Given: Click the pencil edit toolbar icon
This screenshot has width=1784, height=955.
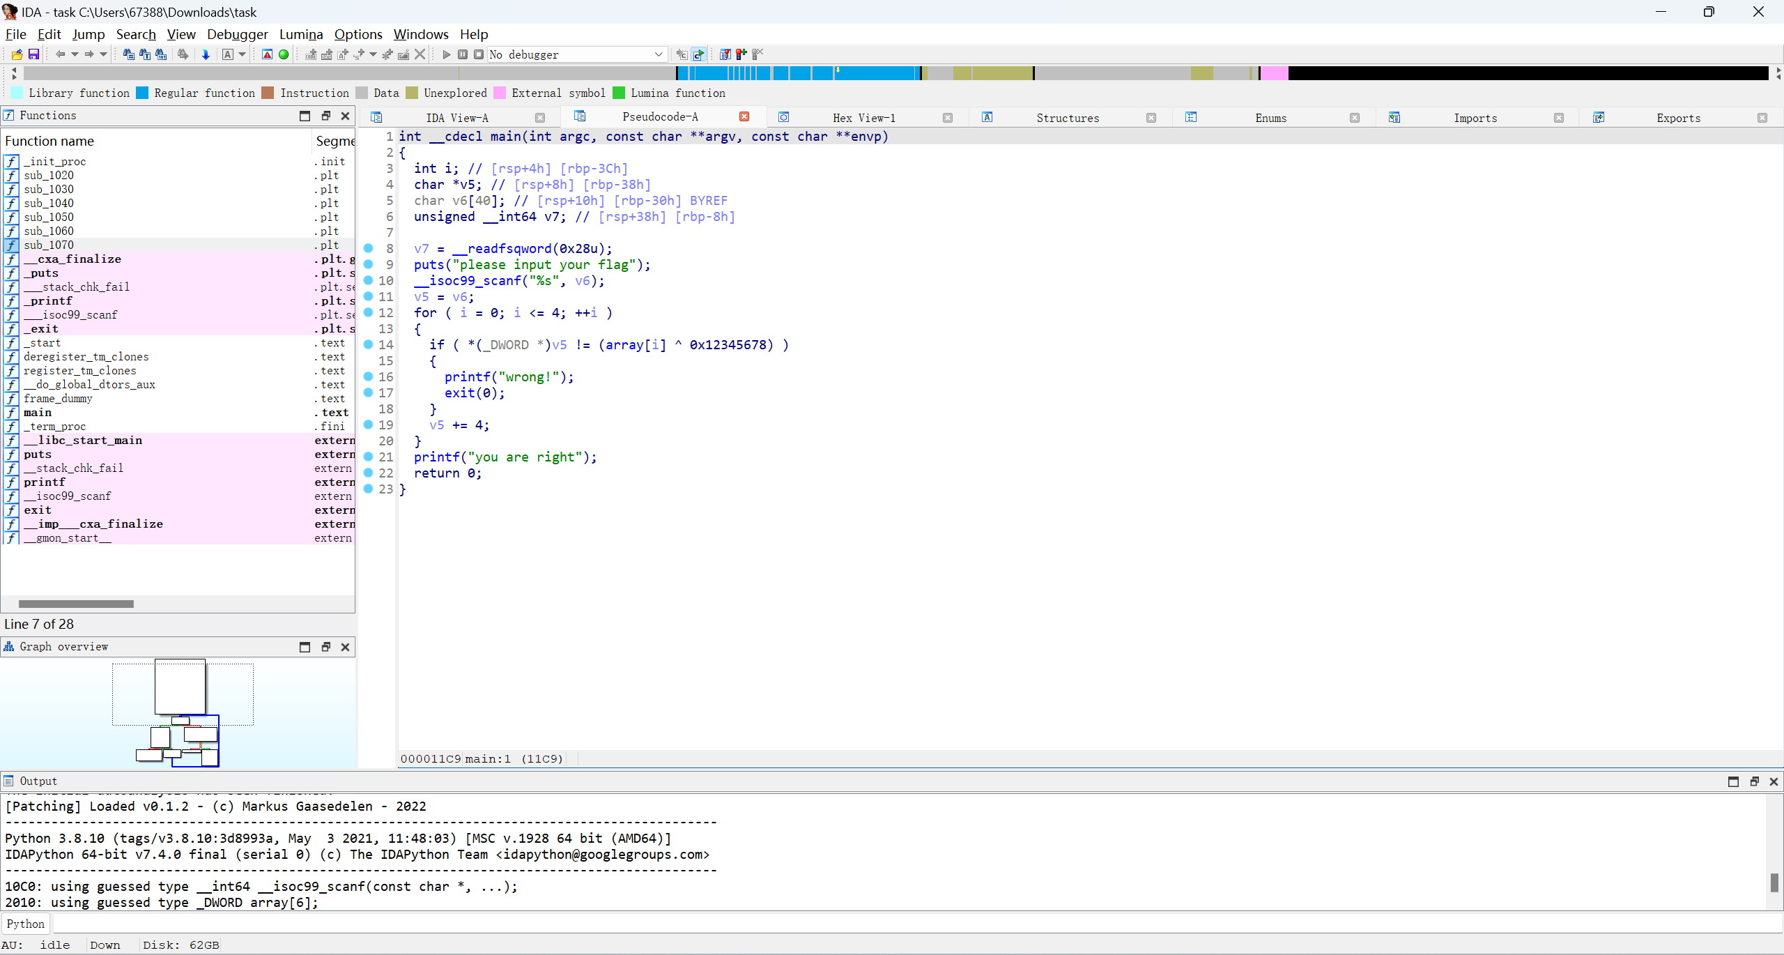Looking at the screenshot, I should [x=403, y=54].
